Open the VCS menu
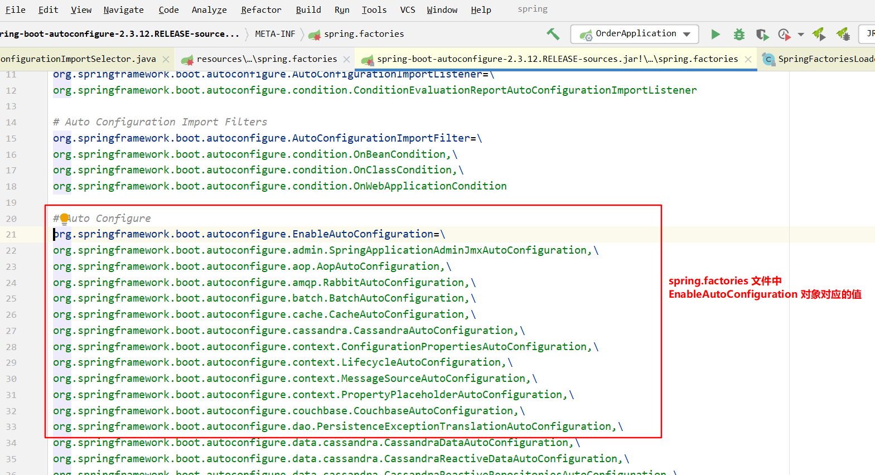The width and height of the screenshot is (875, 475). [408, 9]
